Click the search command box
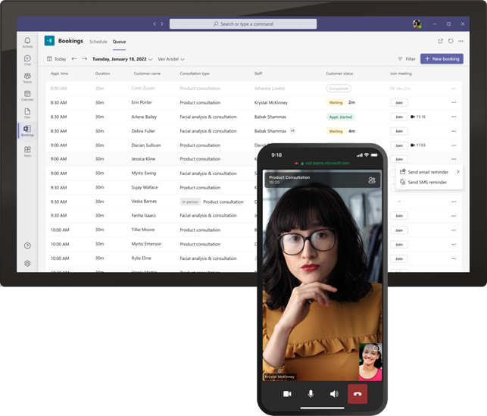487x416 pixels. pyautogui.click(x=243, y=24)
